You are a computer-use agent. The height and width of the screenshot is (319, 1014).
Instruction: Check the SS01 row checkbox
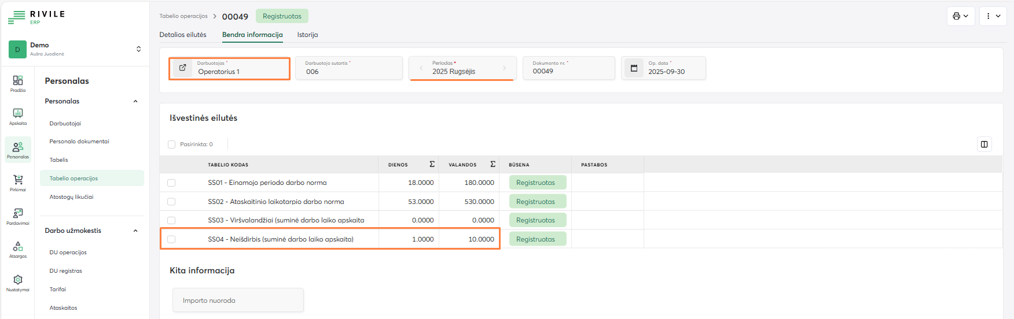click(x=171, y=183)
